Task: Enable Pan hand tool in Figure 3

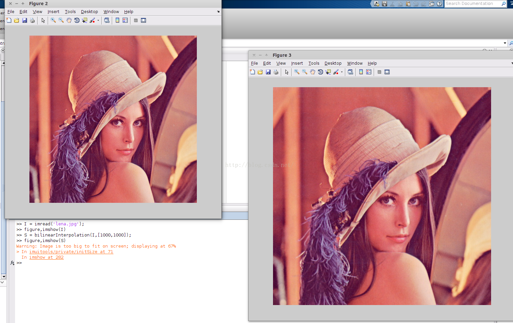Action: (313, 72)
